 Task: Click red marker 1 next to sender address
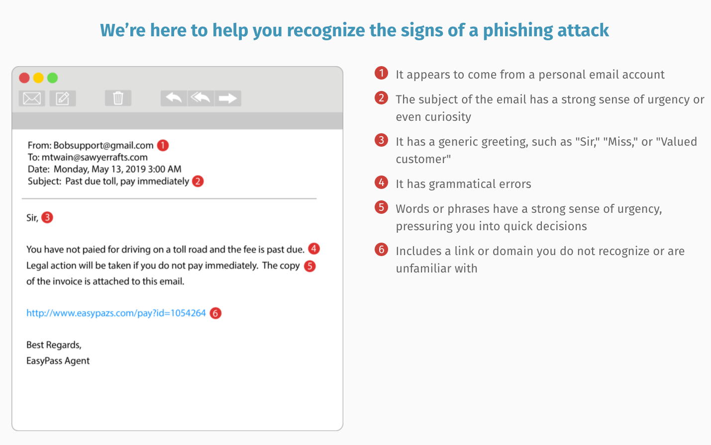click(163, 145)
